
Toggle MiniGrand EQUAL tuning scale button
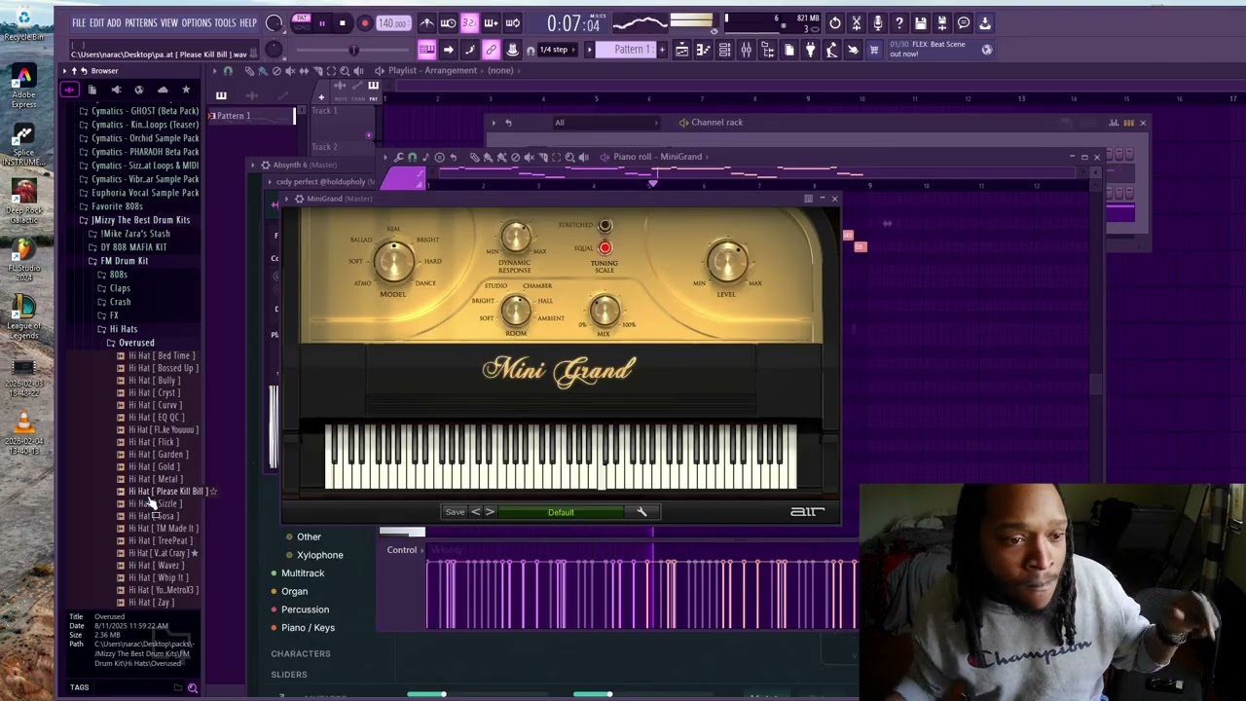[x=605, y=247]
